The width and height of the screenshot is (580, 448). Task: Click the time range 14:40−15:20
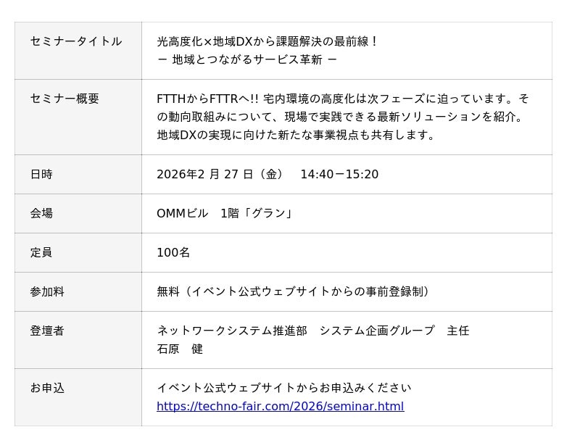coord(339,174)
